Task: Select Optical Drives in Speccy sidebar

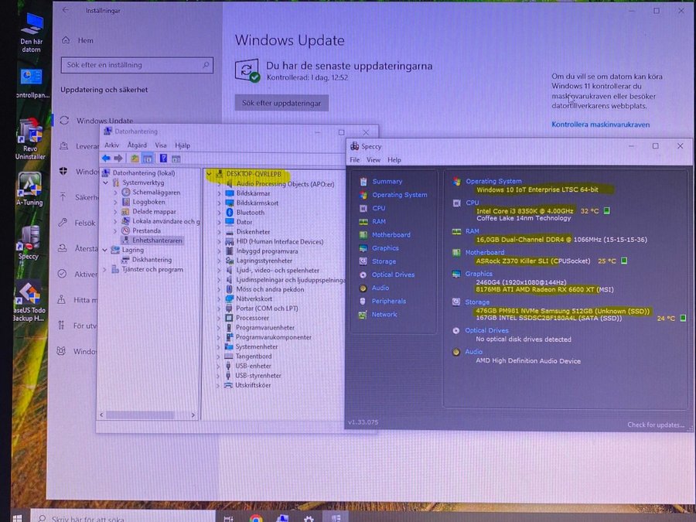Action: 394,275
